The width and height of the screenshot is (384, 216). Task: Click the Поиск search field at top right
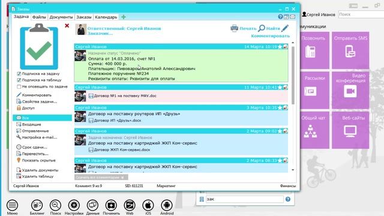pyautogui.click(x=361, y=14)
